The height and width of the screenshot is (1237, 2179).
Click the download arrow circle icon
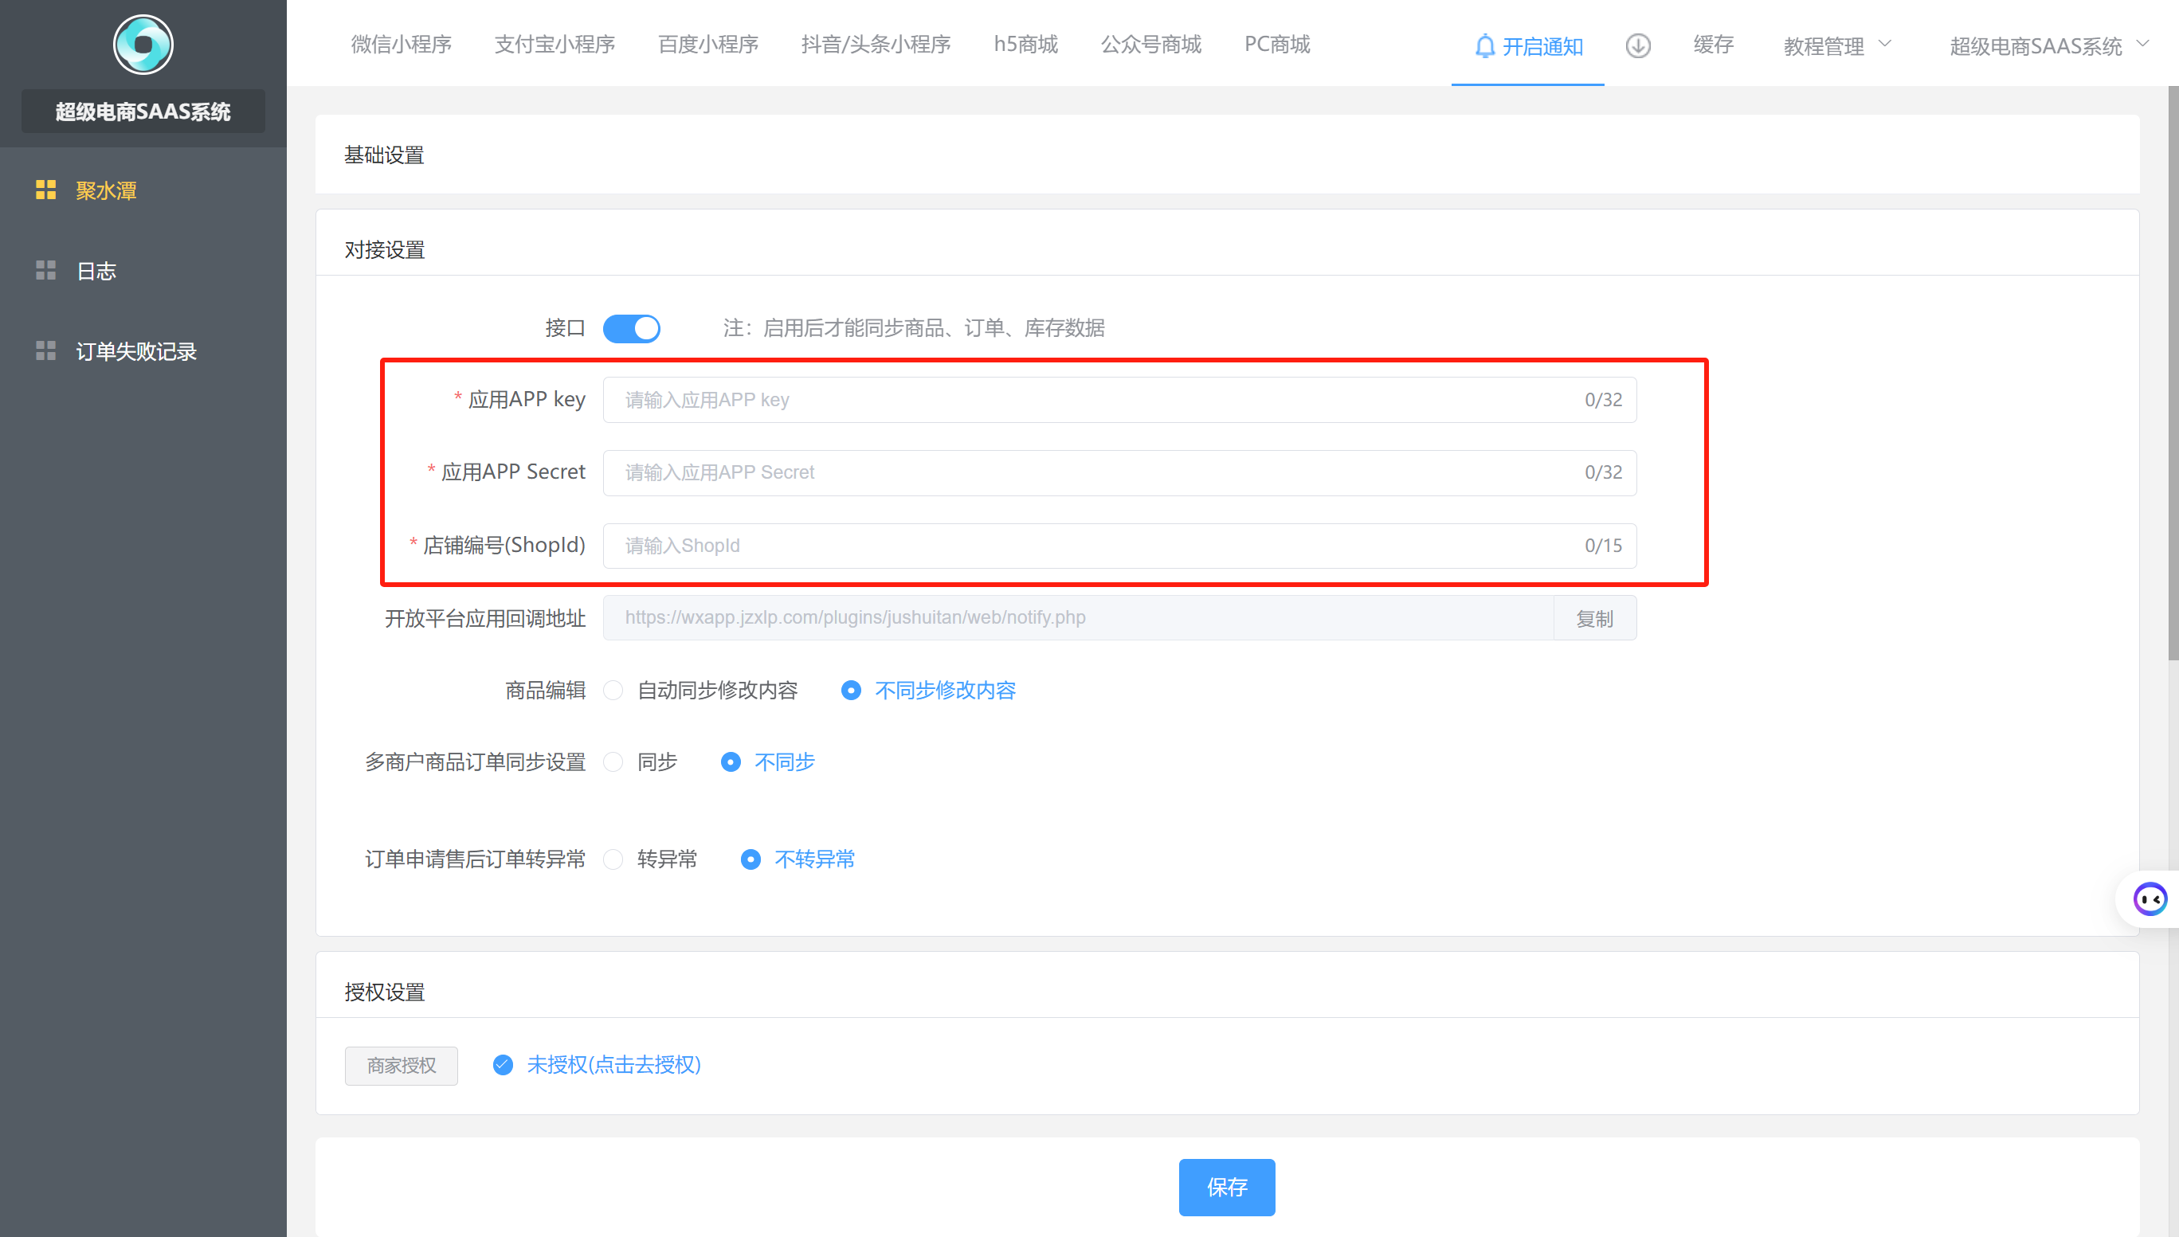coord(1638,46)
